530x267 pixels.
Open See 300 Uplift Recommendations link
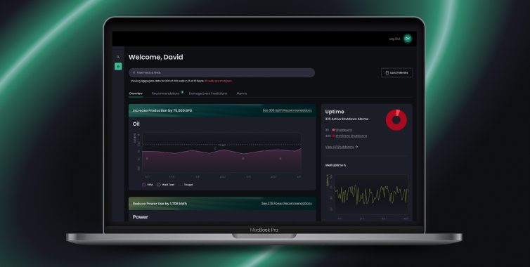[287, 110]
